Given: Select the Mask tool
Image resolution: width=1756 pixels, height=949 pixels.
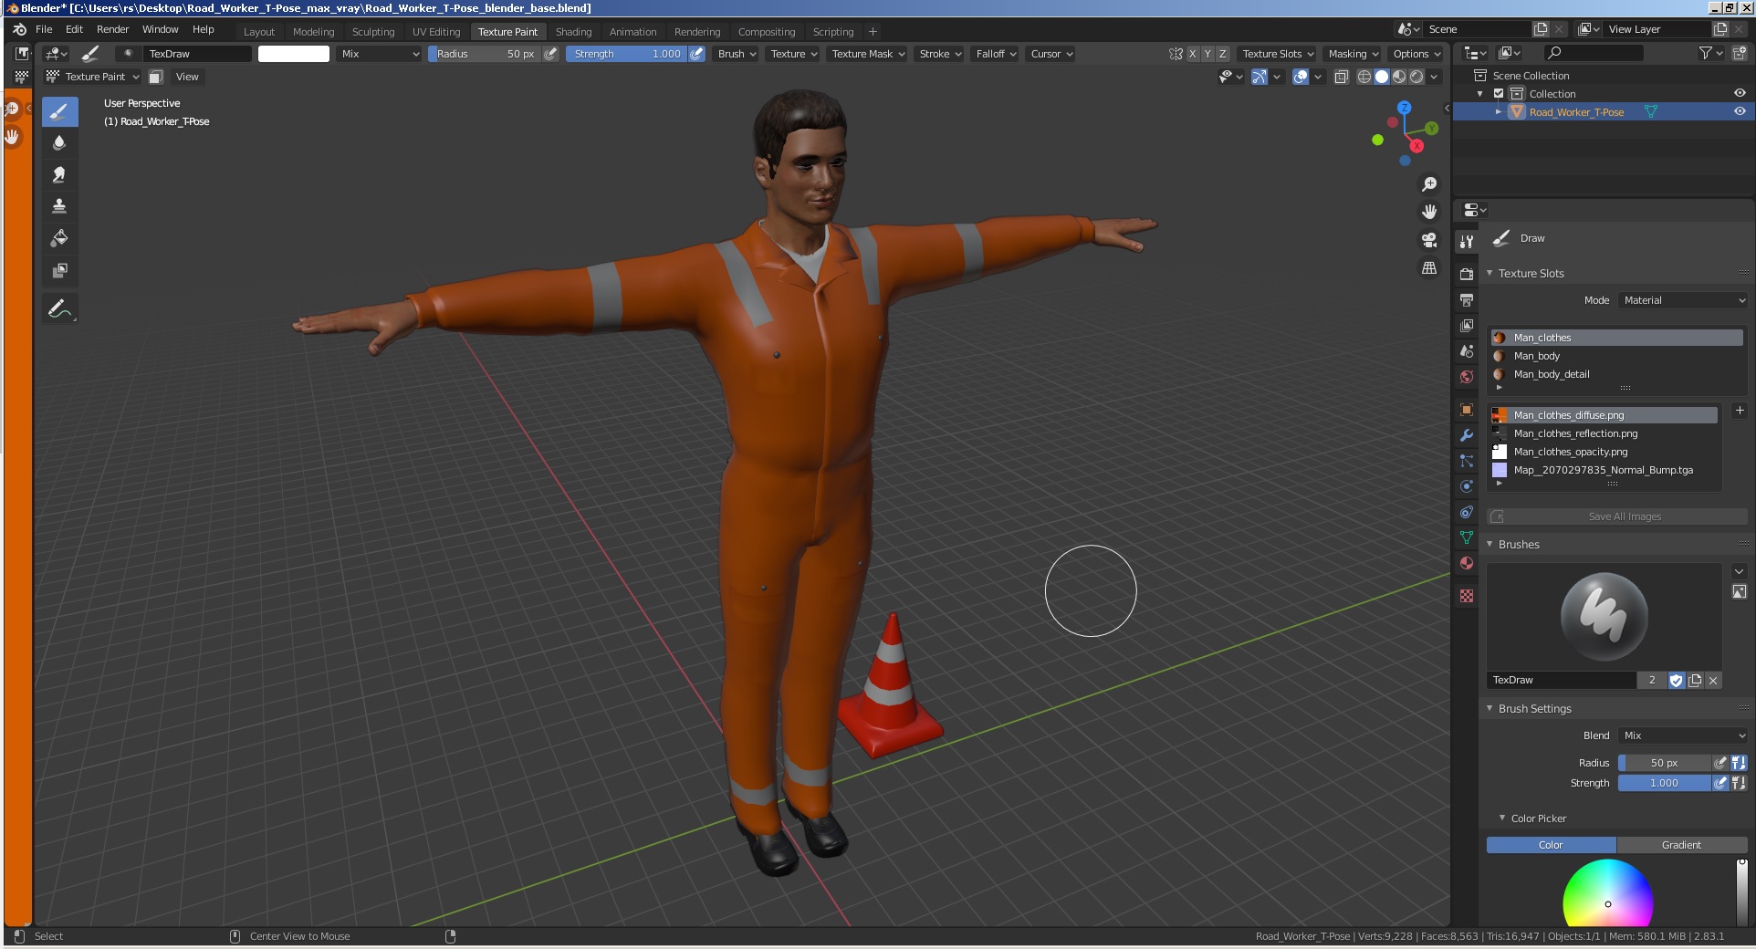Looking at the screenshot, I should click(x=59, y=270).
